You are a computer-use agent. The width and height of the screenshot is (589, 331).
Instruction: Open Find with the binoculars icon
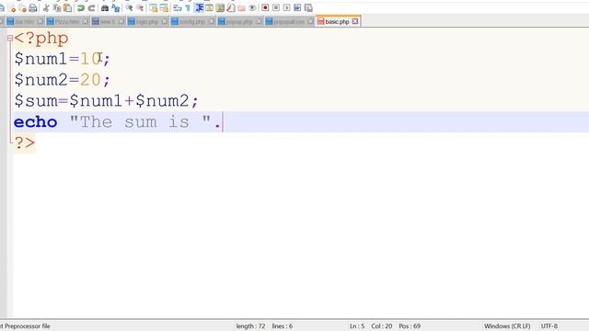pyautogui.click(x=105, y=8)
